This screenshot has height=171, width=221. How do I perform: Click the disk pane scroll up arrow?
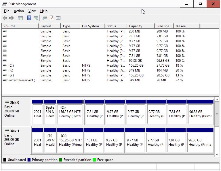[217, 99]
